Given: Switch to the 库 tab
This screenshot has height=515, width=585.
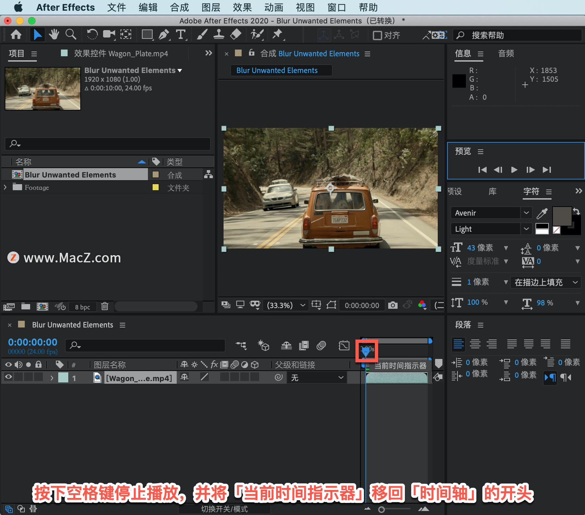Looking at the screenshot, I should click(x=492, y=192).
